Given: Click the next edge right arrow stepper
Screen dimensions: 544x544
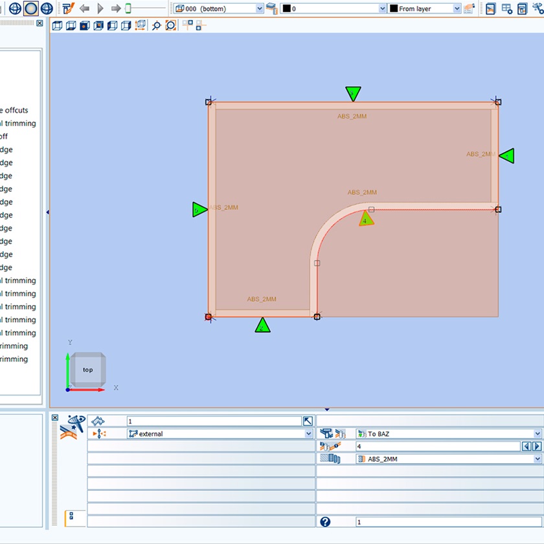Looking at the screenshot, I should pos(537,446).
